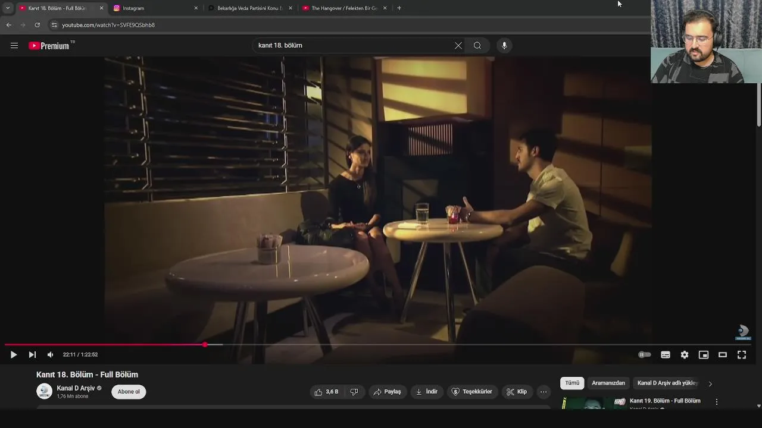Start voice search with microphone

[504, 46]
